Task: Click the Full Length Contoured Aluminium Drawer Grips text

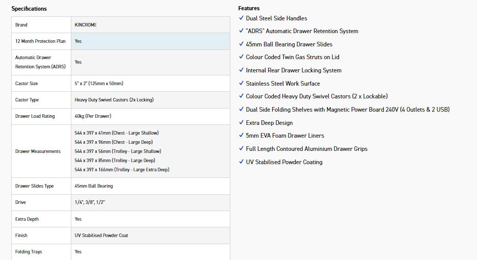Action: [306, 149]
